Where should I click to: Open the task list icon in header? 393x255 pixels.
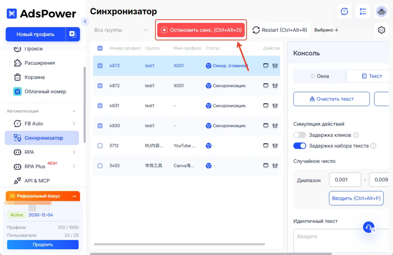(x=363, y=11)
